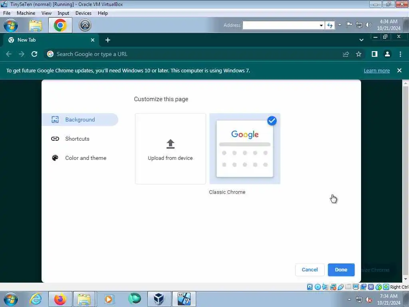Click the 64-bit 7 icon in host taskbar
409x307 pixels.
point(184,299)
